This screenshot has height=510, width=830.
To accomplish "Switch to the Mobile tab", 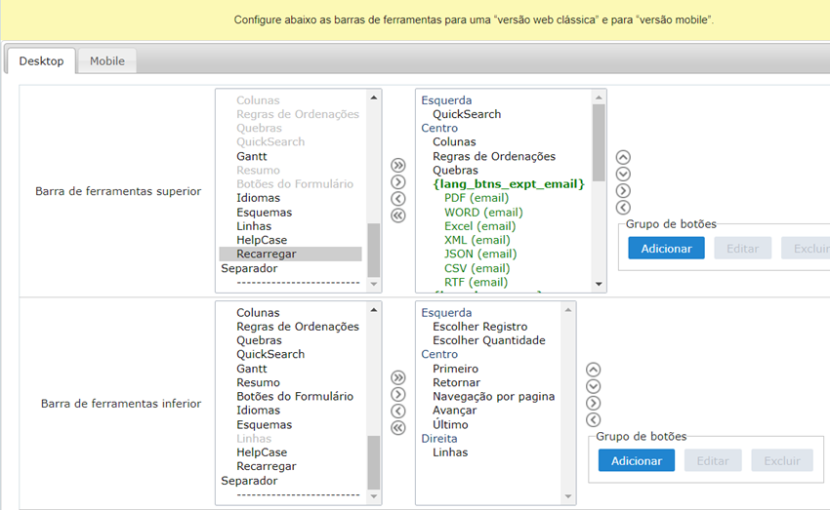I will [107, 60].
